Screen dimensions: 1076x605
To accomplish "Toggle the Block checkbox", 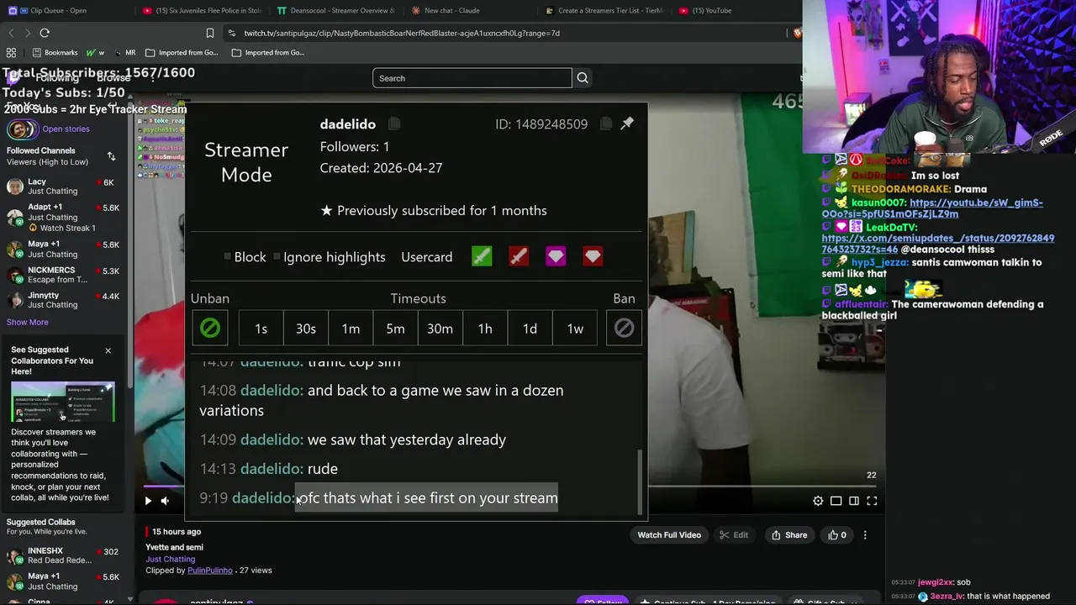I will click(228, 257).
